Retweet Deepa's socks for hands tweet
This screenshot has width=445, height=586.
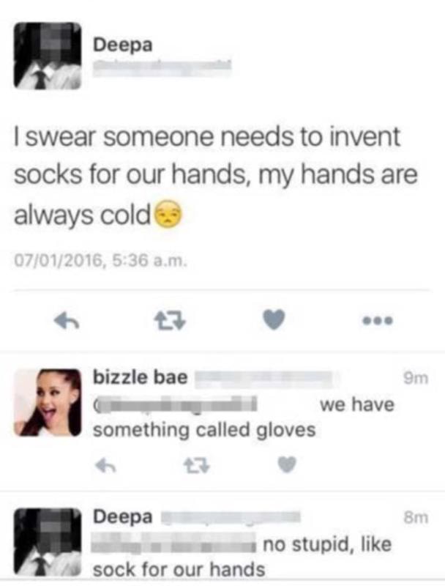pos(170,321)
